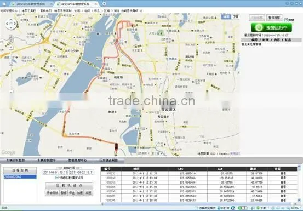Zoom in with the map plus button
Viewport: 303px width, 211px height.
pyautogui.click(x=11, y=47)
